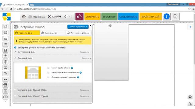Click the Billiform logo
Viewport: 195px width, 109px height.
point(7,17)
